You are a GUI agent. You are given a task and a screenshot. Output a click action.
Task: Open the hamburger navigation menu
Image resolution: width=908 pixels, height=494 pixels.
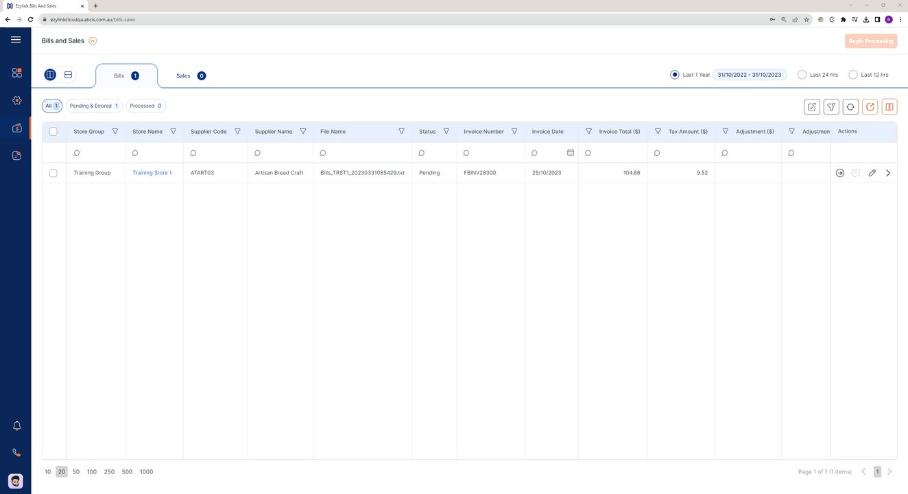pos(16,40)
